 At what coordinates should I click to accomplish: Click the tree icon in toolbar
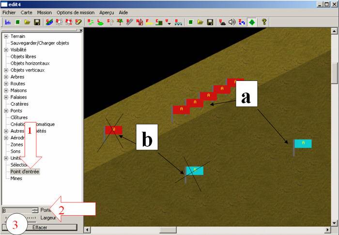(120, 22)
